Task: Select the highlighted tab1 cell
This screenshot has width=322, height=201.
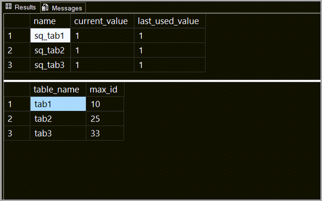Action: coord(58,104)
